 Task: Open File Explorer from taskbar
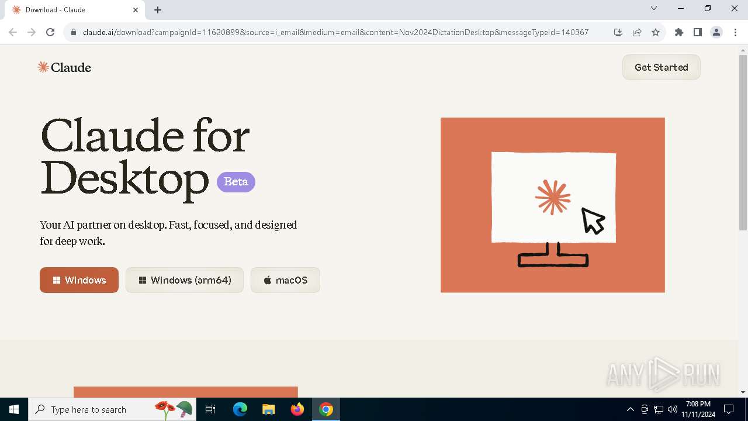point(268,409)
